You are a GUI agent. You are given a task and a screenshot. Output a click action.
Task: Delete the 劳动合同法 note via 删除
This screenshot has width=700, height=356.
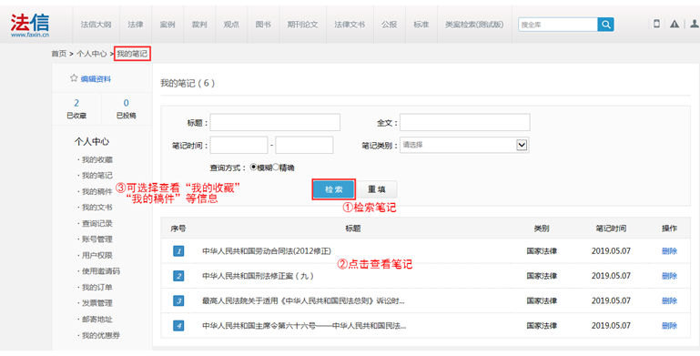(669, 251)
